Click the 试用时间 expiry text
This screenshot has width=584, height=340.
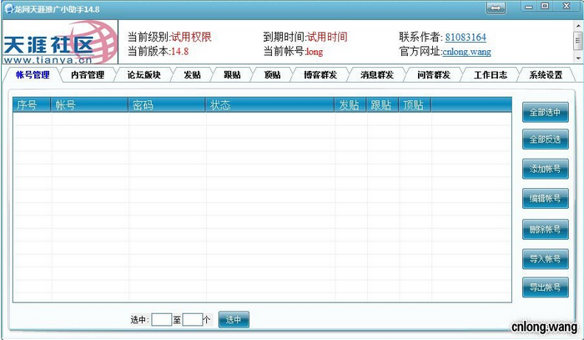[327, 37]
